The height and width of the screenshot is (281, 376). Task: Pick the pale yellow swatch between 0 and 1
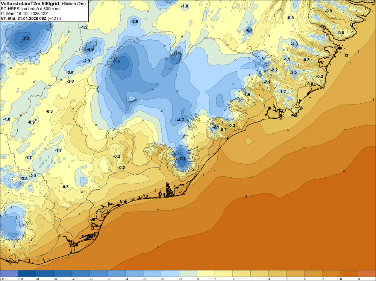pos(206,273)
